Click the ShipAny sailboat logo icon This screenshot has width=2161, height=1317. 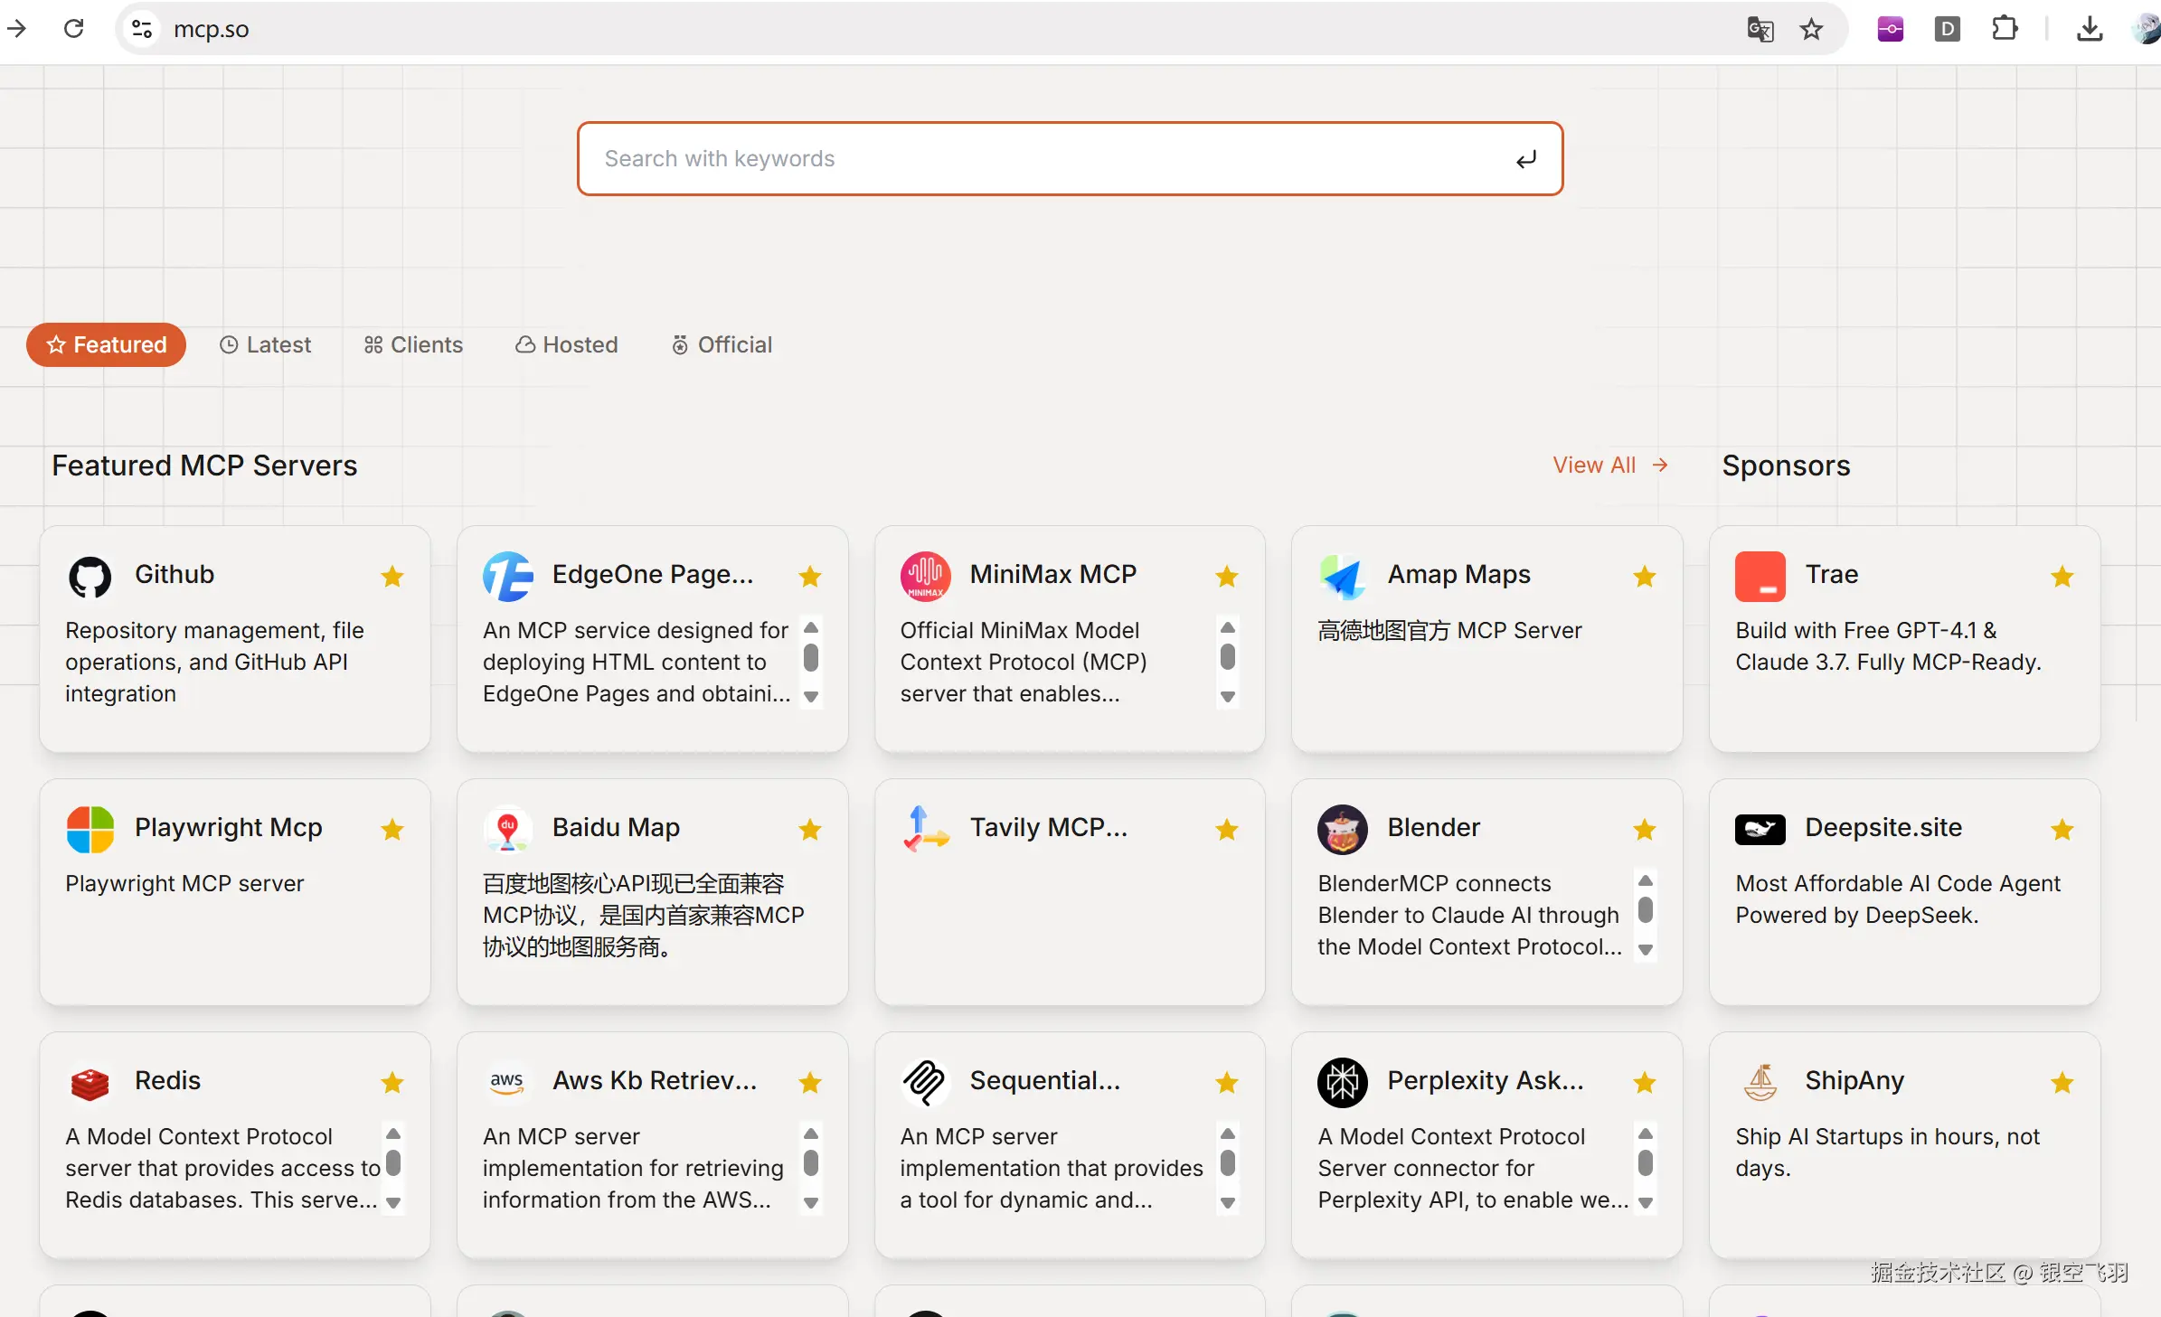tap(1760, 1083)
